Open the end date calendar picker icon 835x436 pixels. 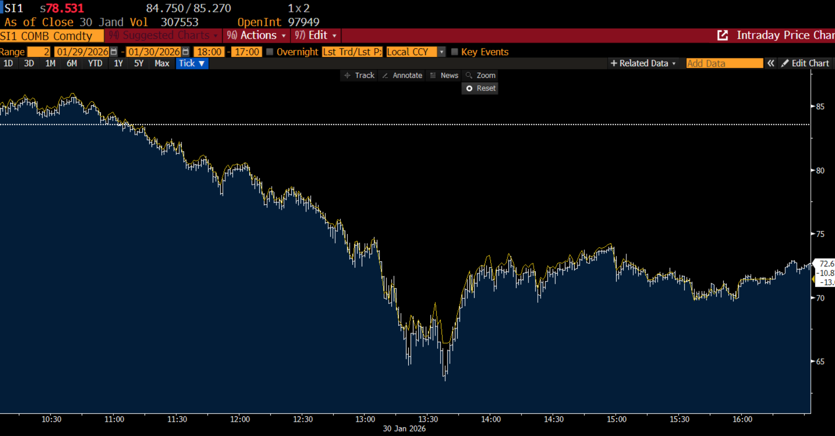pyautogui.click(x=186, y=52)
